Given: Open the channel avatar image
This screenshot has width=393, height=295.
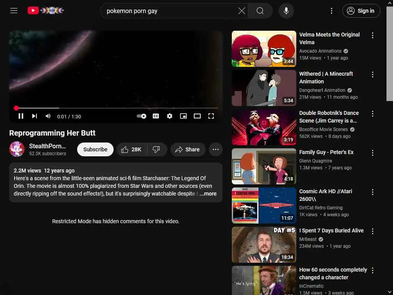Looking at the screenshot, I should pyautogui.click(x=17, y=149).
